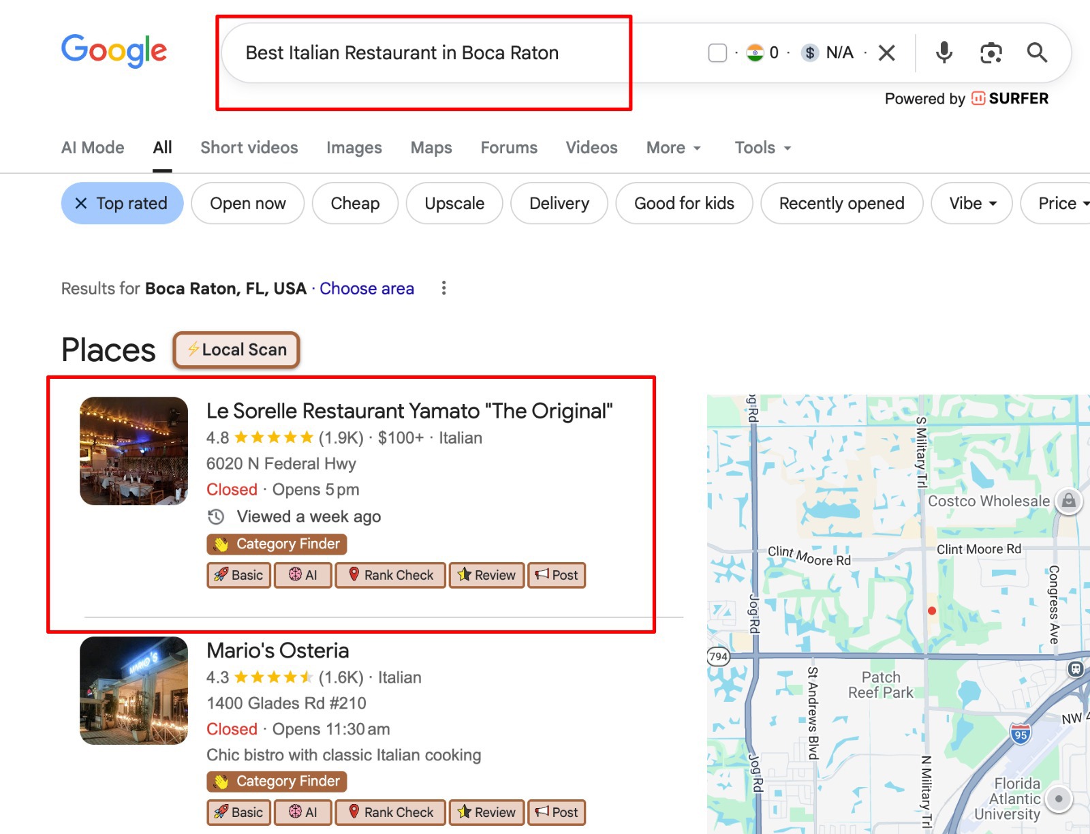Open Google Lens image search icon
Screen dimensions: 1090x834
pos(991,52)
